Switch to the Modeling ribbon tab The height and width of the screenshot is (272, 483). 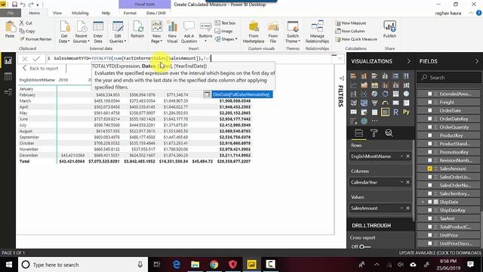[80, 13]
